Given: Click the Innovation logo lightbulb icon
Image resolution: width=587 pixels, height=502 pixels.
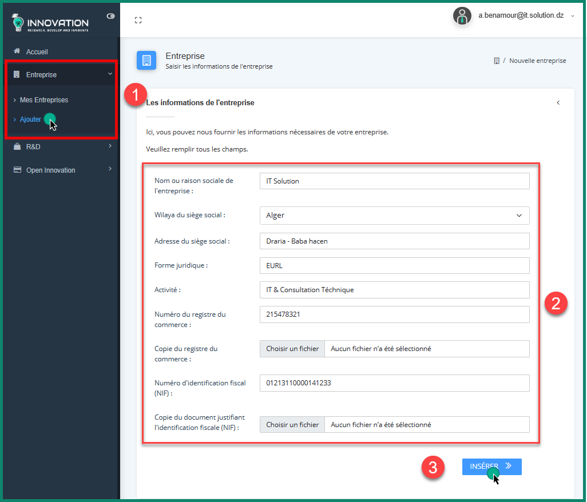Looking at the screenshot, I should click(x=18, y=23).
